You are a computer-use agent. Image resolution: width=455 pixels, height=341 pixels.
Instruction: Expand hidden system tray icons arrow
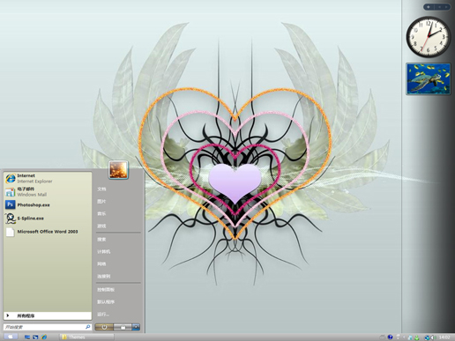(404, 337)
